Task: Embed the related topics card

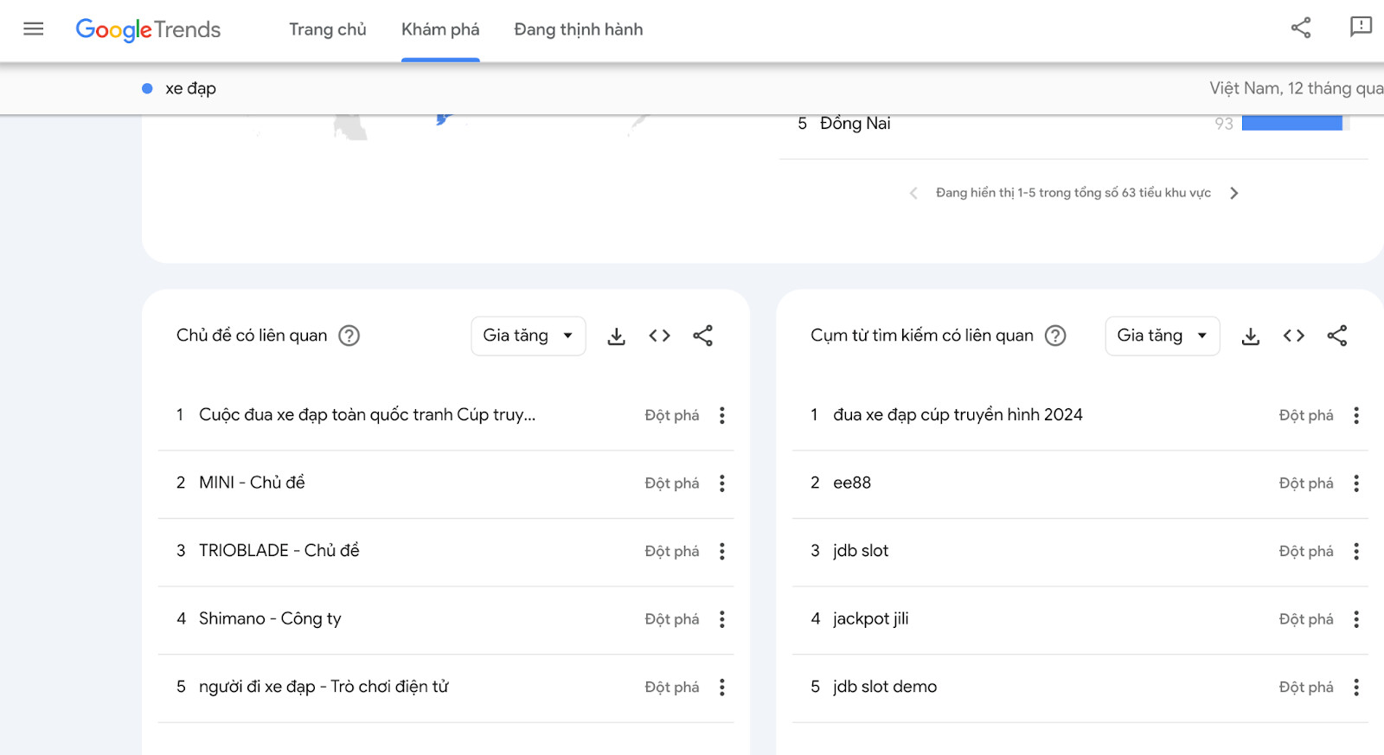Action: point(659,336)
